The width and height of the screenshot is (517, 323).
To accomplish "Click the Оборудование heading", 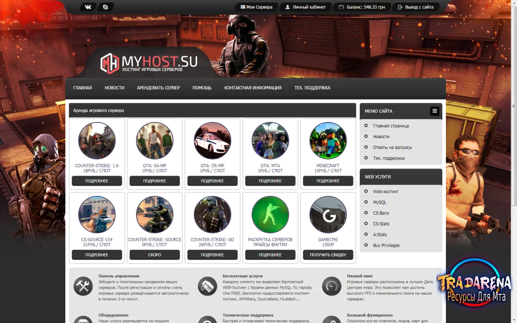I will coord(113,315).
